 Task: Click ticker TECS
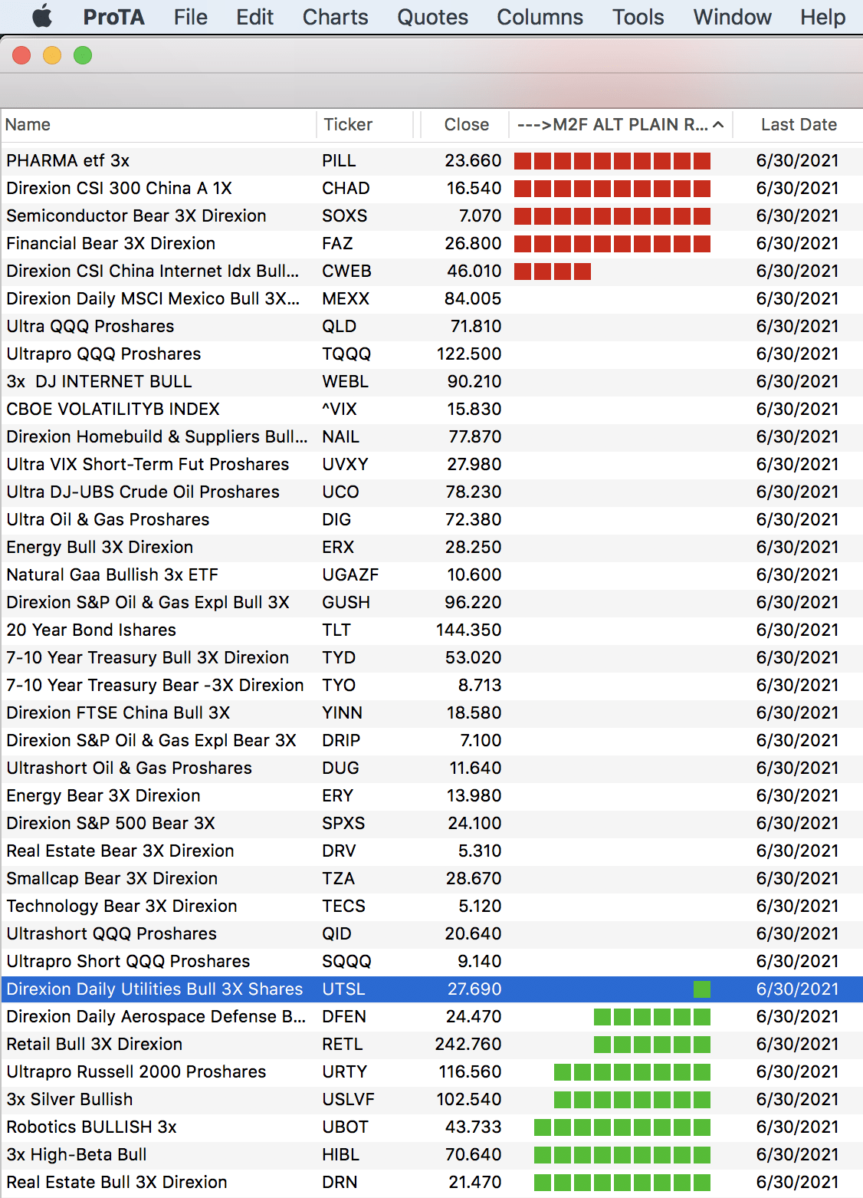click(343, 906)
